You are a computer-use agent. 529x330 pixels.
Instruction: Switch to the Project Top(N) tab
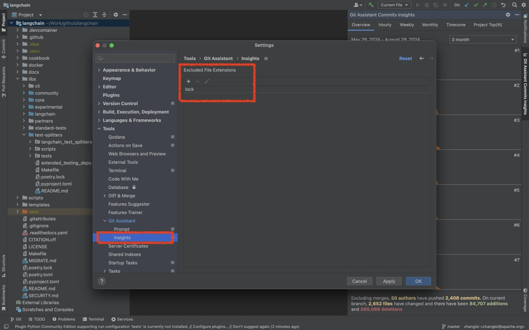point(488,25)
